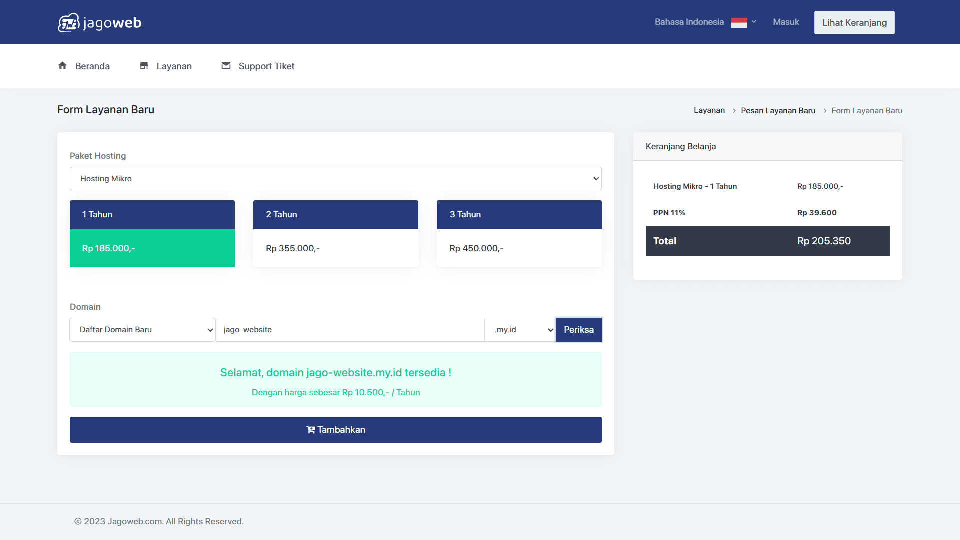The width and height of the screenshot is (960, 540).
Task: Click the Masuk login link
Action: click(x=786, y=22)
